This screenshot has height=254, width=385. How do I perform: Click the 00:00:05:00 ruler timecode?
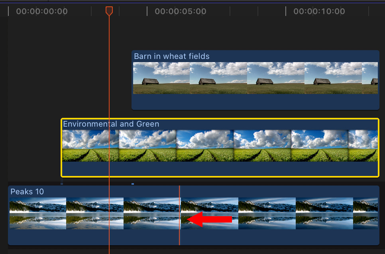pyautogui.click(x=181, y=12)
